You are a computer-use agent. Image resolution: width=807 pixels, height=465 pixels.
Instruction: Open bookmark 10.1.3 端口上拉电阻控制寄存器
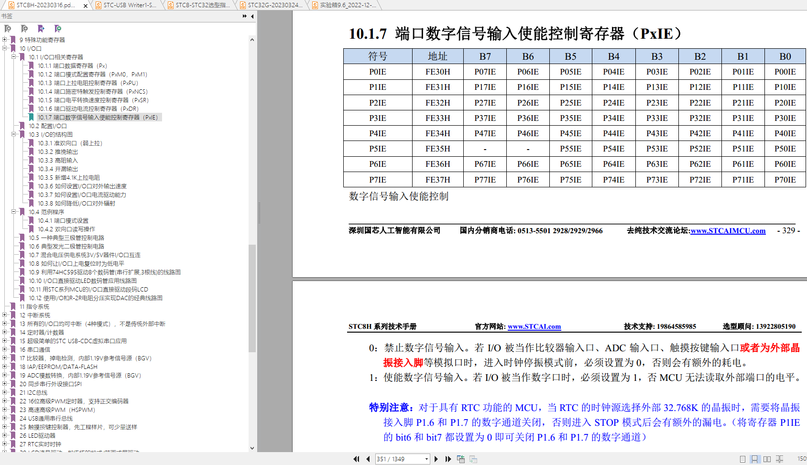tap(88, 83)
